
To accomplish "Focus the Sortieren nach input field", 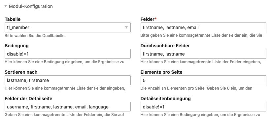I will pyautogui.click(x=68, y=80).
